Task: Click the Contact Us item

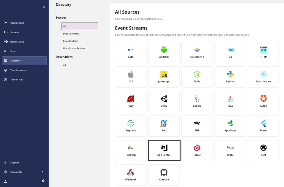Action: coord(16,172)
